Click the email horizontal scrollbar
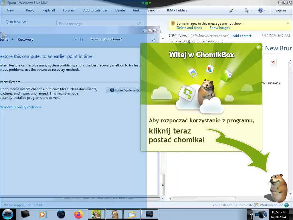The height and width of the screenshot is (220, 293). [x=204, y=199]
